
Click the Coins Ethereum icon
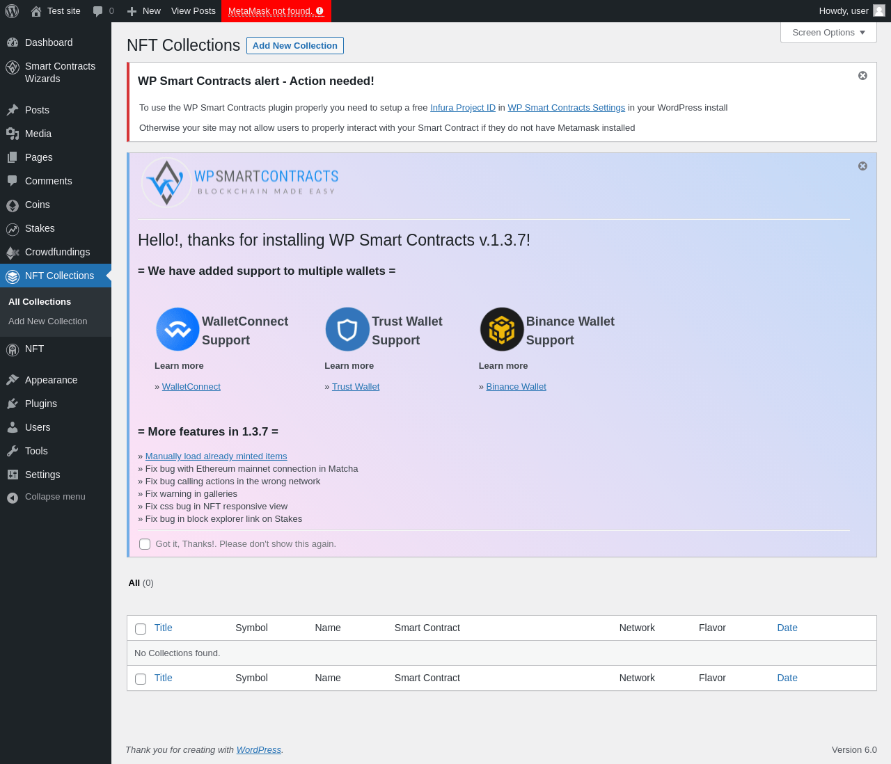tap(13, 205)
